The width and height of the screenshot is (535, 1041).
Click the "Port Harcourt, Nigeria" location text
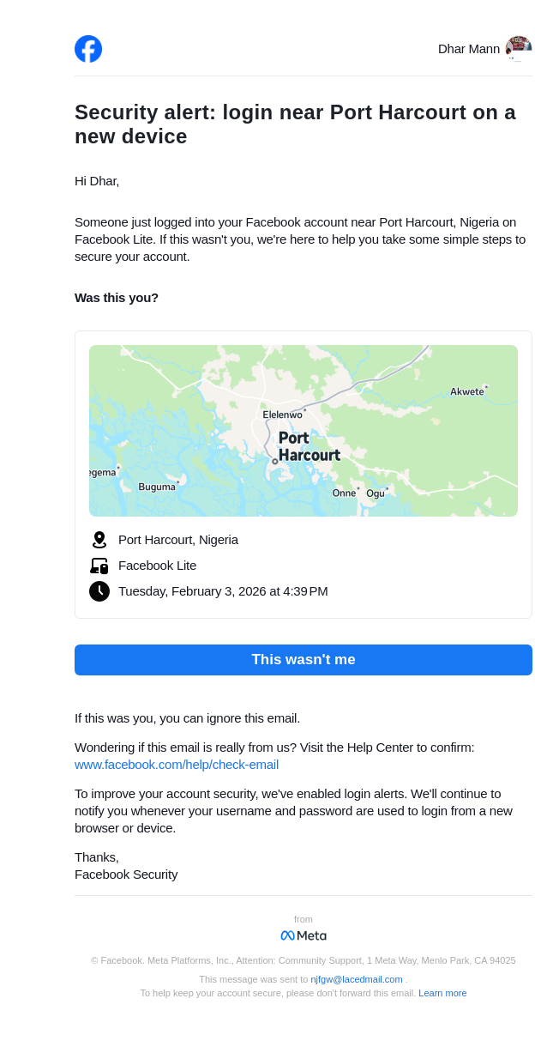[x=178, y=540]
